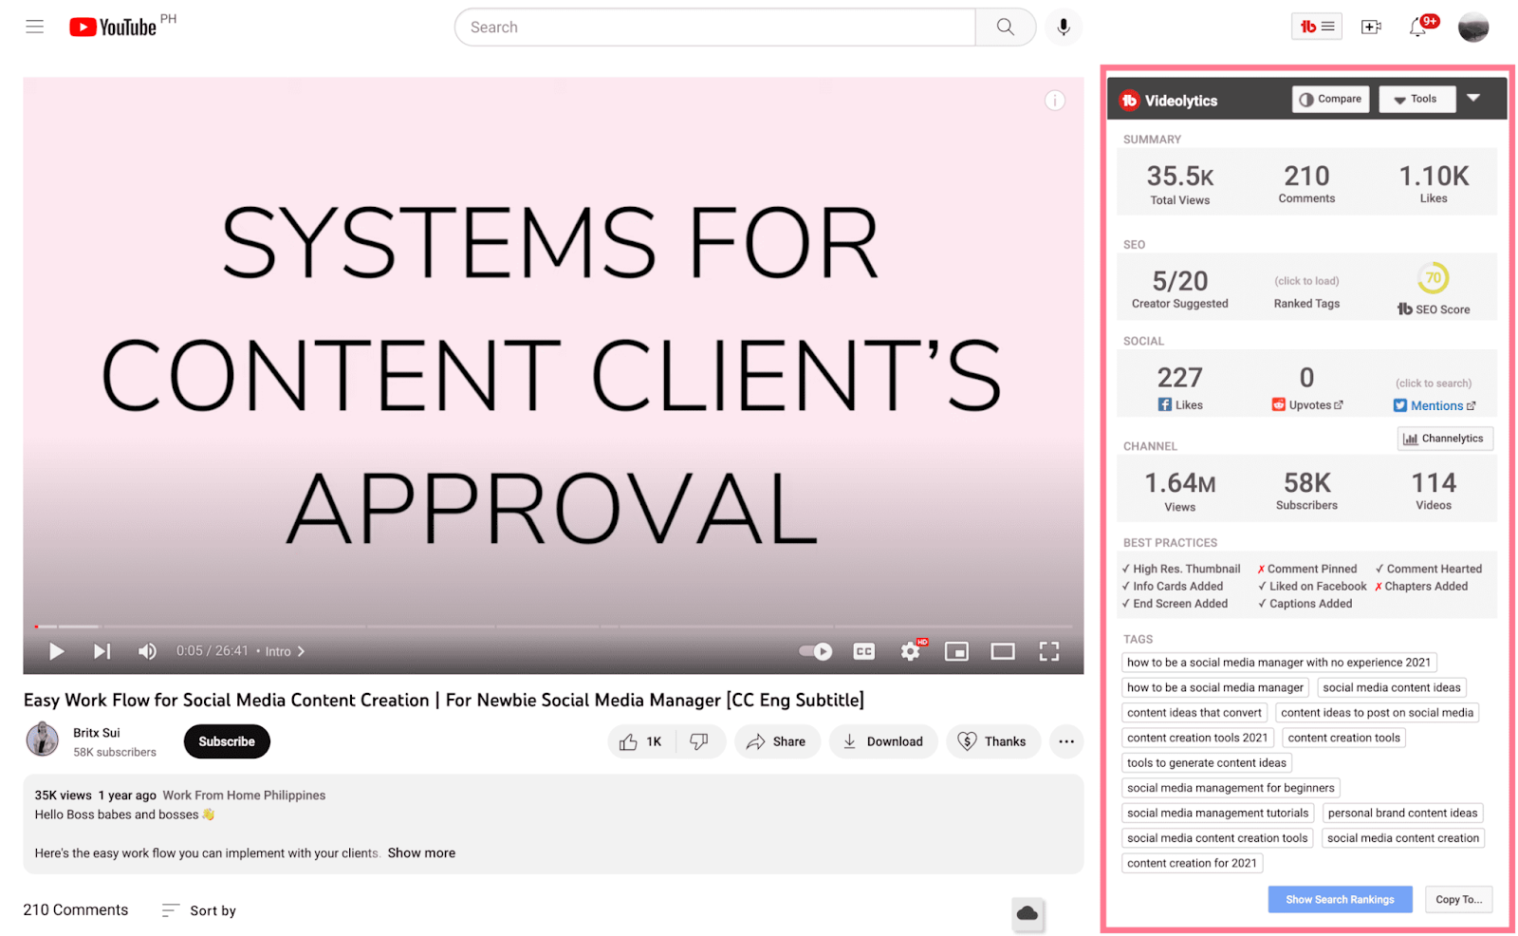Screen dimensions: 1518x936
Task: Open the Sort by comments dropdown
Action: click(x=199, y=910)
